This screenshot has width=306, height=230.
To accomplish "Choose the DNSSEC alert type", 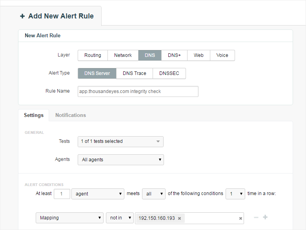I will point(169,73).
